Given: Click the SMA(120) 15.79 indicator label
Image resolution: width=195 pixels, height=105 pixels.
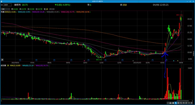Looking at the screenshot, I should (68, 12).
